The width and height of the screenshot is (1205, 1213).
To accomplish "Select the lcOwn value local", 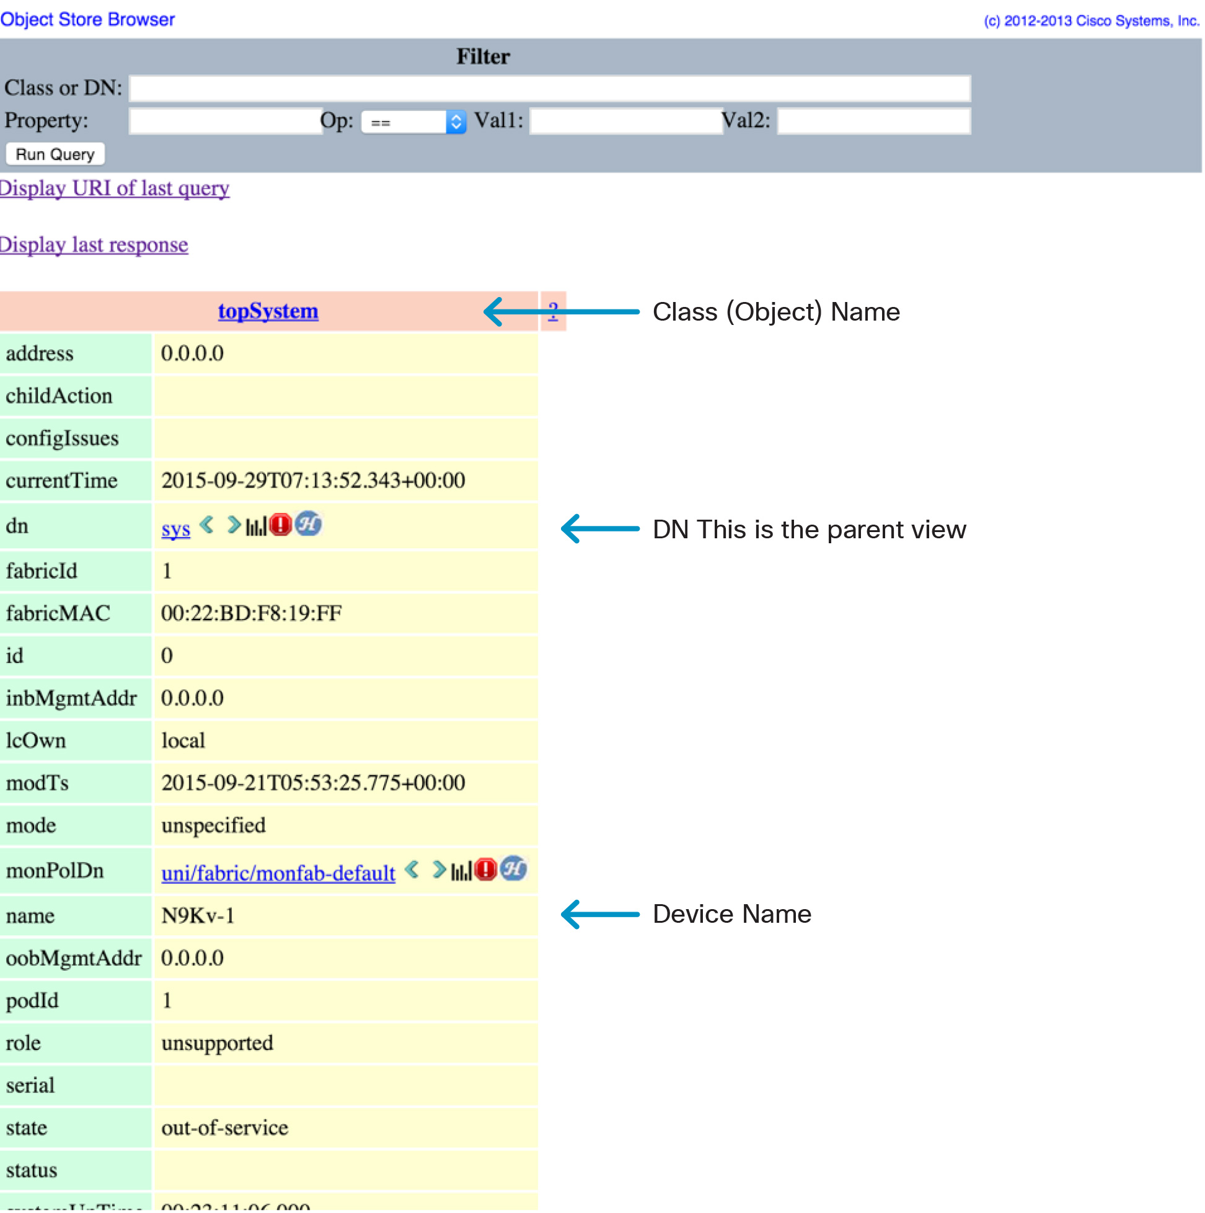I will tap(183, 741).
